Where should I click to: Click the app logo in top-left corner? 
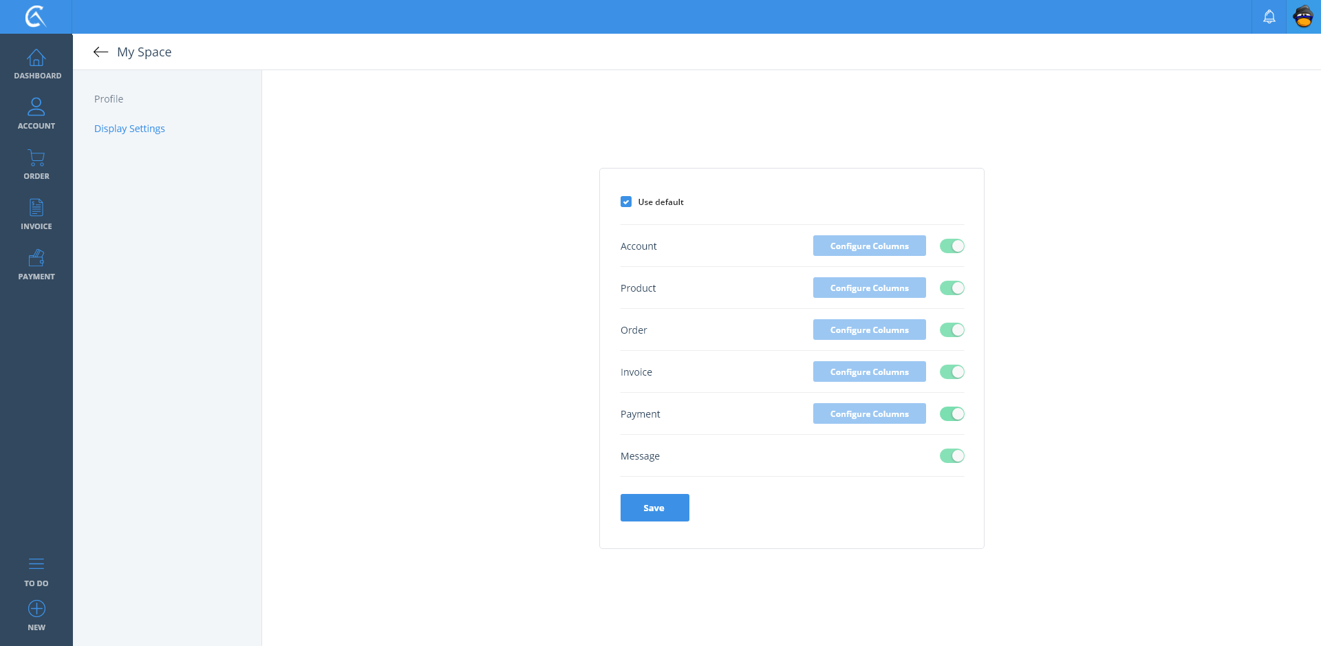tap(36, 17)
